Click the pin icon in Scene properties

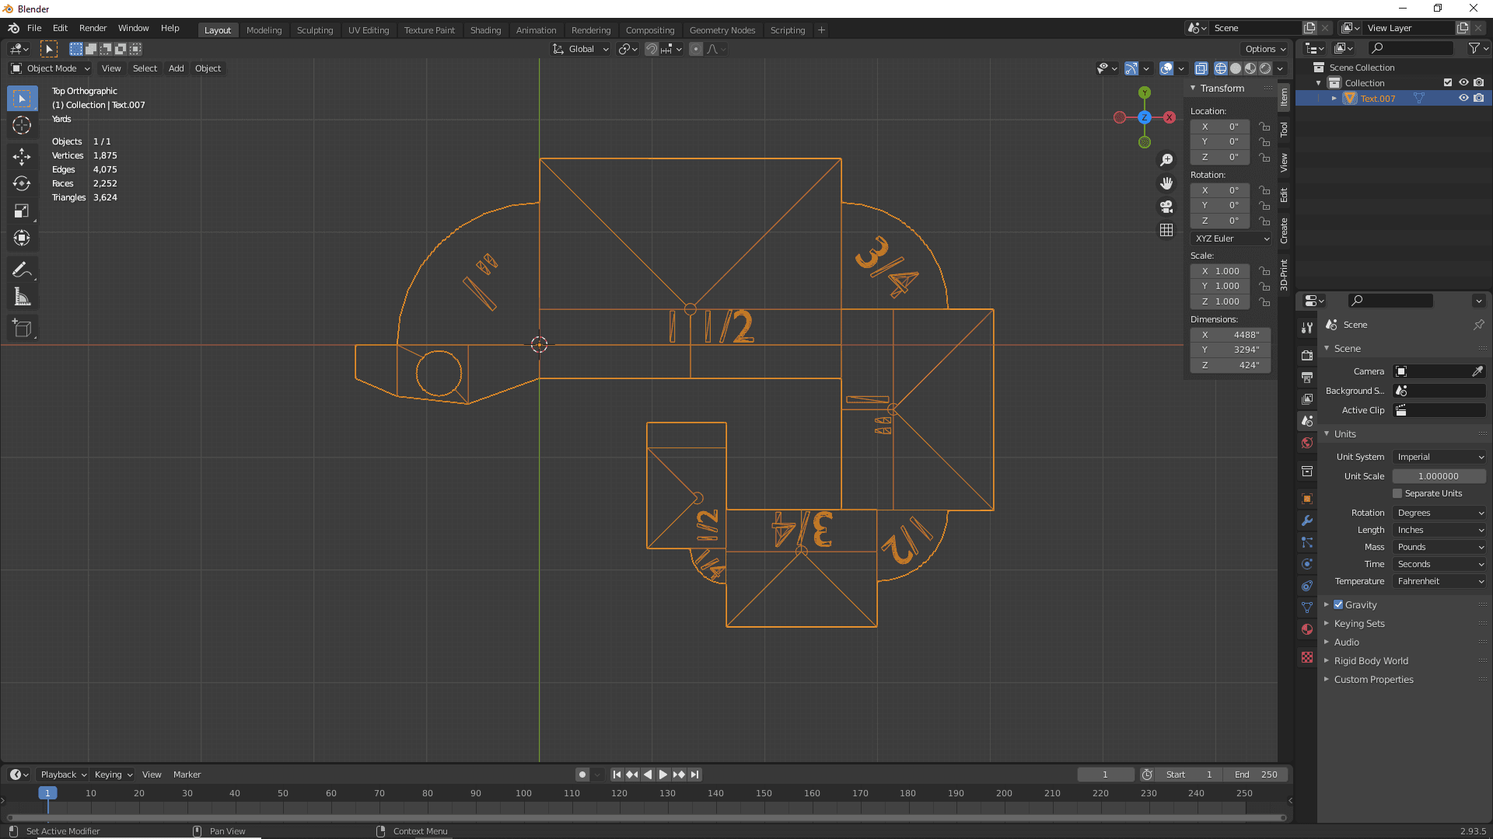(1478, 325)
